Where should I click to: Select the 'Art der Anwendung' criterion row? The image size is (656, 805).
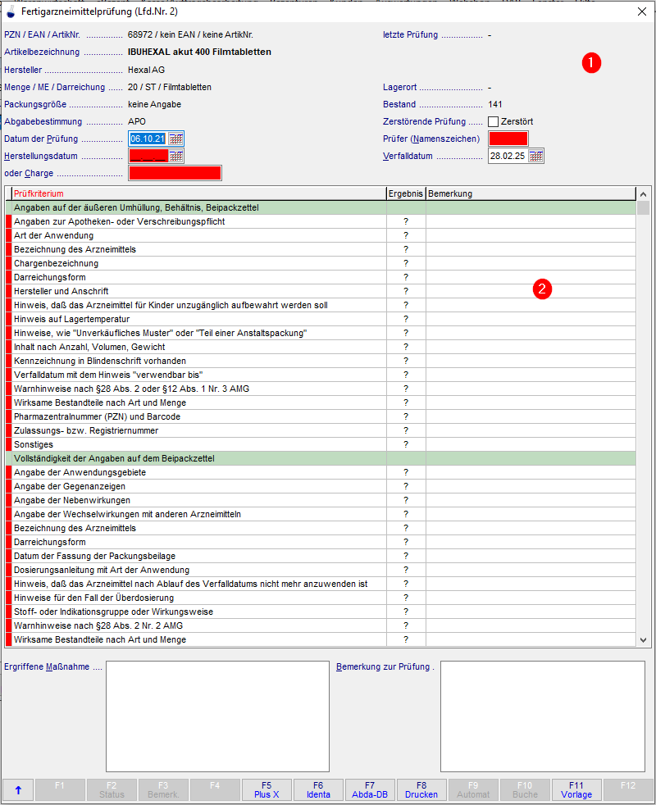point(321,235)
